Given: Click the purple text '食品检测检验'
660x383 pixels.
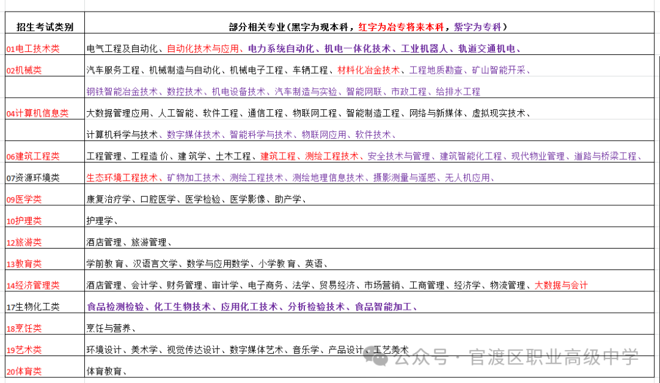Looking at the screenshot, I should pos(116,307).
